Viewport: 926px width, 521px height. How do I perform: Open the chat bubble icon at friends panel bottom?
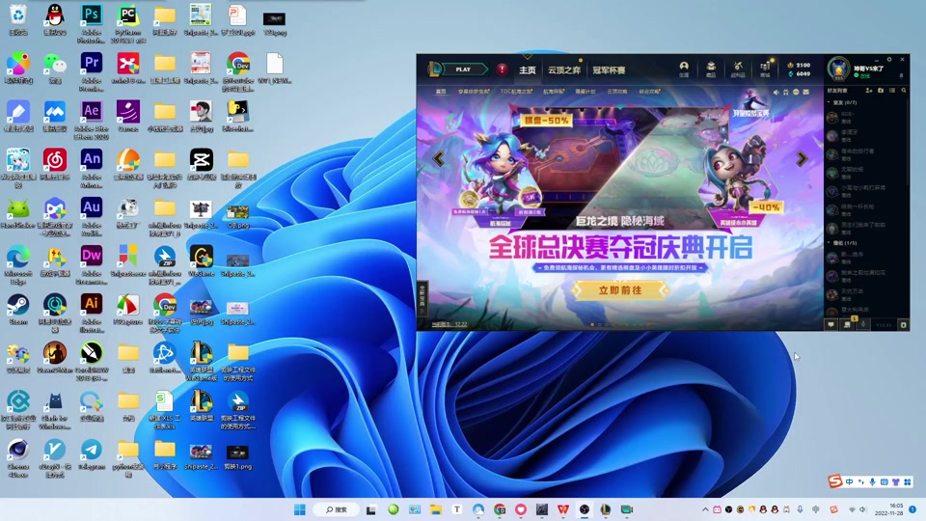point(831,324)
